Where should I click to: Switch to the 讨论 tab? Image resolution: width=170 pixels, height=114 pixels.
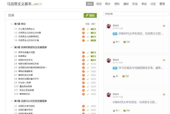pos(153,4)
